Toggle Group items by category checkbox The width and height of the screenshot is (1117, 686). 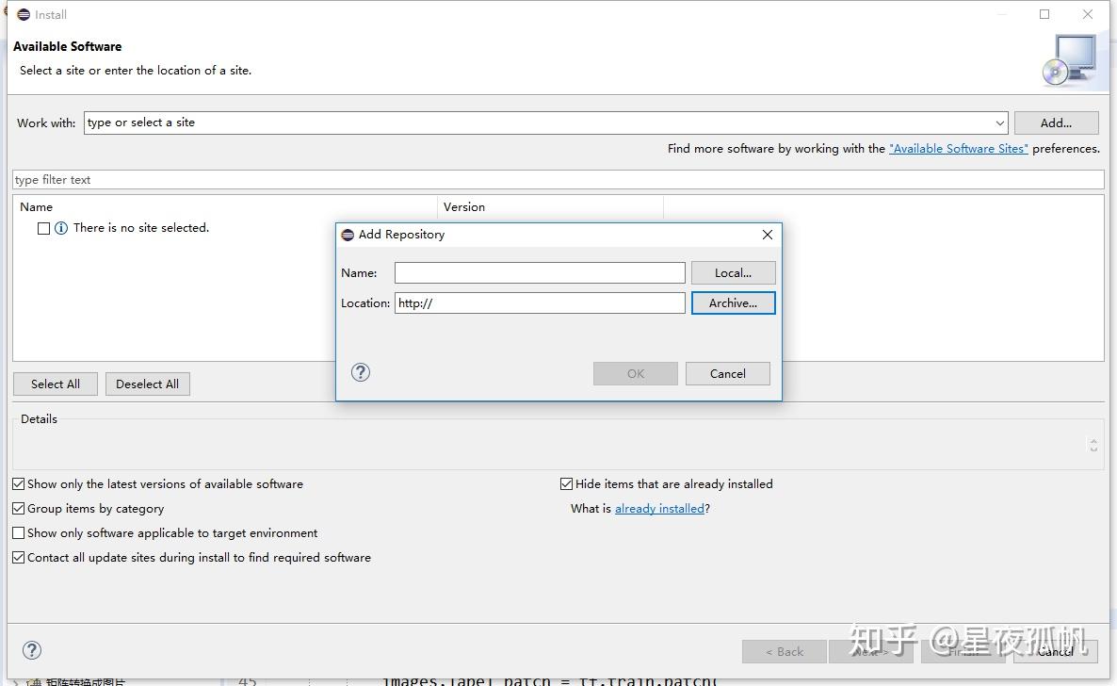[x=19, y=509]
